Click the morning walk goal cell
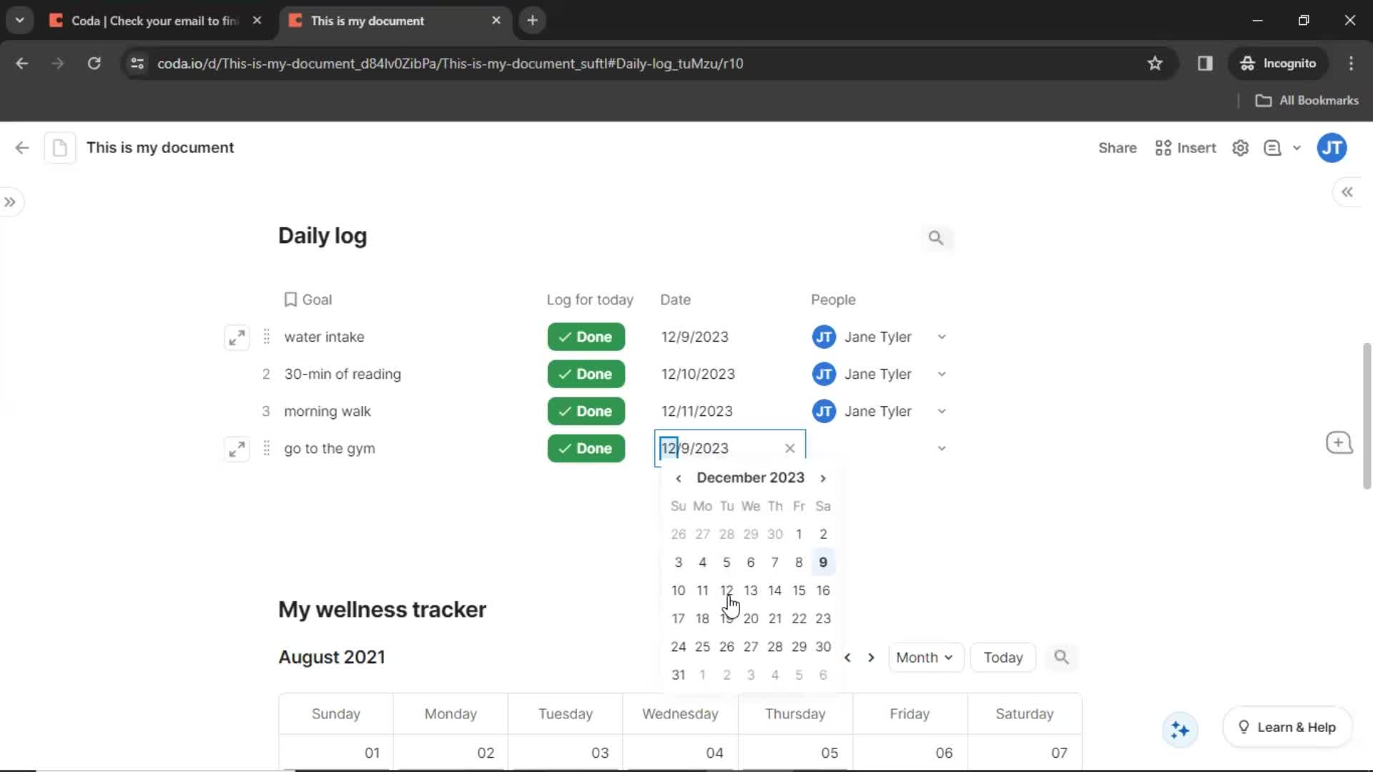This screenshot has width=1373, height=772. (328, 411)
